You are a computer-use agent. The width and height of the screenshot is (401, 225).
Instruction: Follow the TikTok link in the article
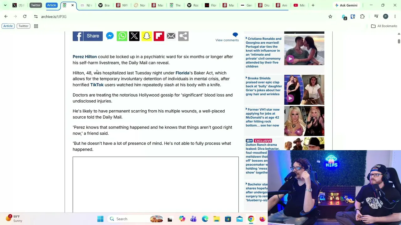[x=97, y=85]
